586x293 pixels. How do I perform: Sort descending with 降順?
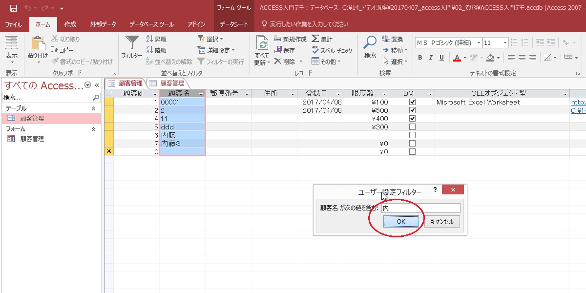(x=157, y=50)
